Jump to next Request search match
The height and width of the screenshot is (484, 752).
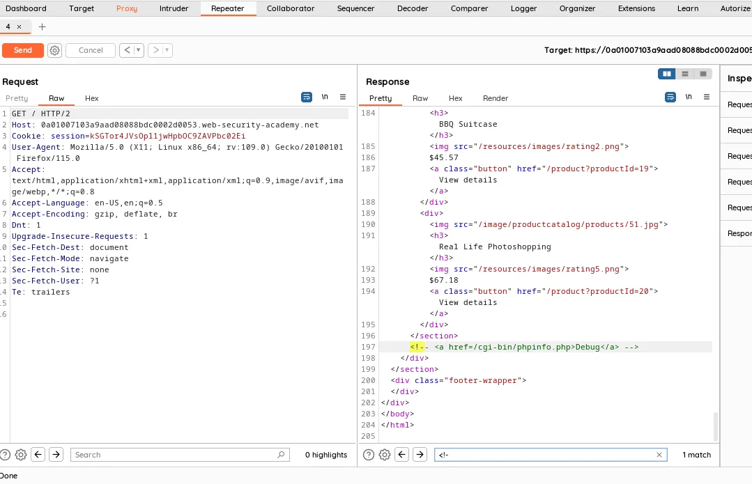pos(56,454)
